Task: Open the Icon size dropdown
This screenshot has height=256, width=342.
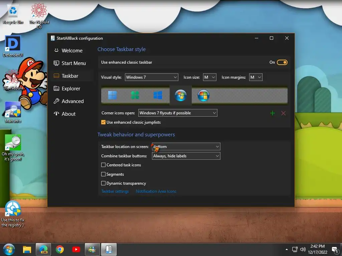Action: (x=210, y=77)
